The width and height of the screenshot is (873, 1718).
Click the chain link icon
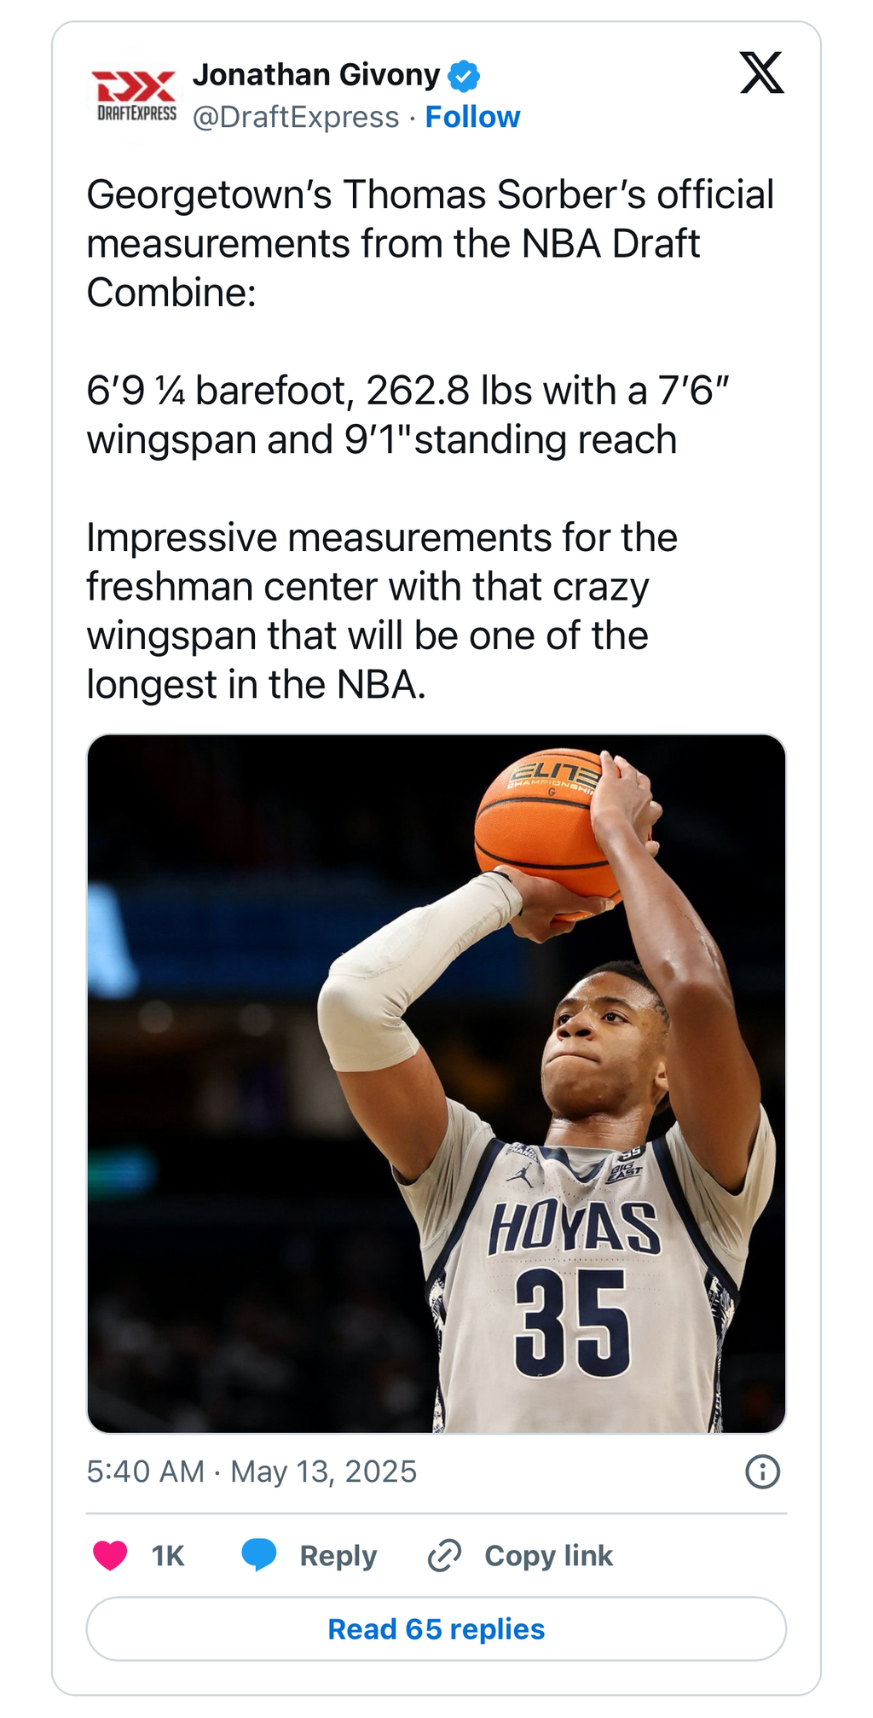pos(444,1556)
